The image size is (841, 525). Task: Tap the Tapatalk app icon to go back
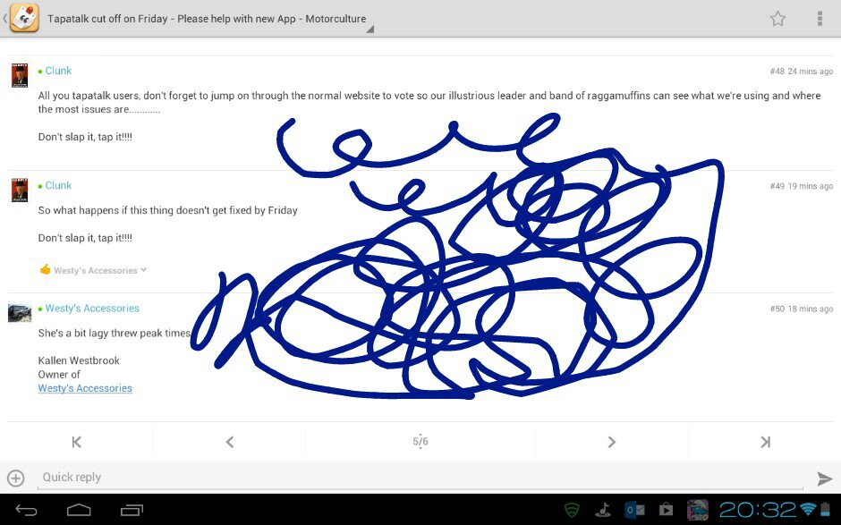coord(23,18)
